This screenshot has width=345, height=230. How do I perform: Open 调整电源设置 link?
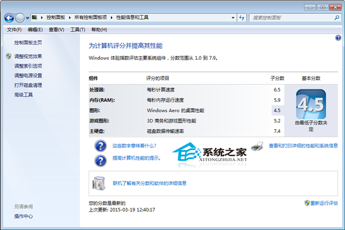28,76
